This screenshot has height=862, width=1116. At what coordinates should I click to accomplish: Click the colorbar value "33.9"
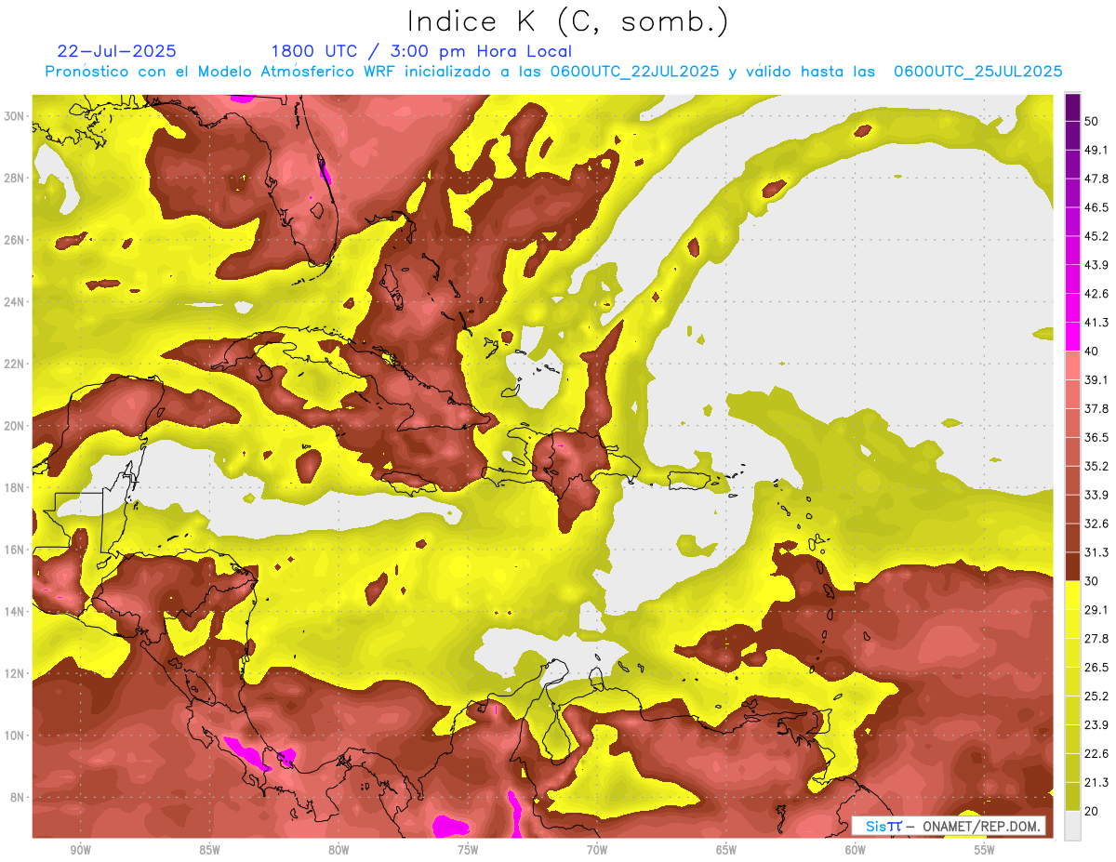coord(1096,495)
